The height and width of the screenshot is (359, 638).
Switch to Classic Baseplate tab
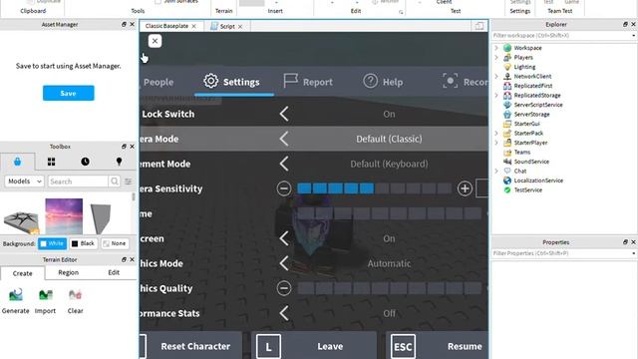click(166, 26)
